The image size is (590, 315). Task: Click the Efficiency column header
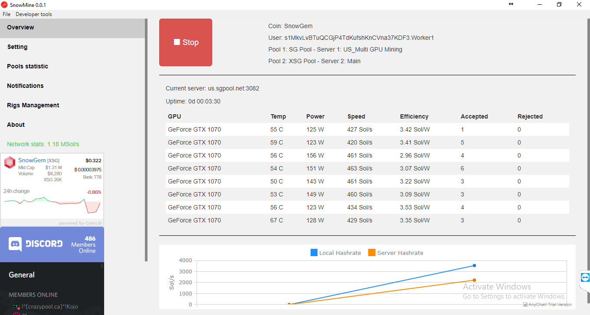414,116
